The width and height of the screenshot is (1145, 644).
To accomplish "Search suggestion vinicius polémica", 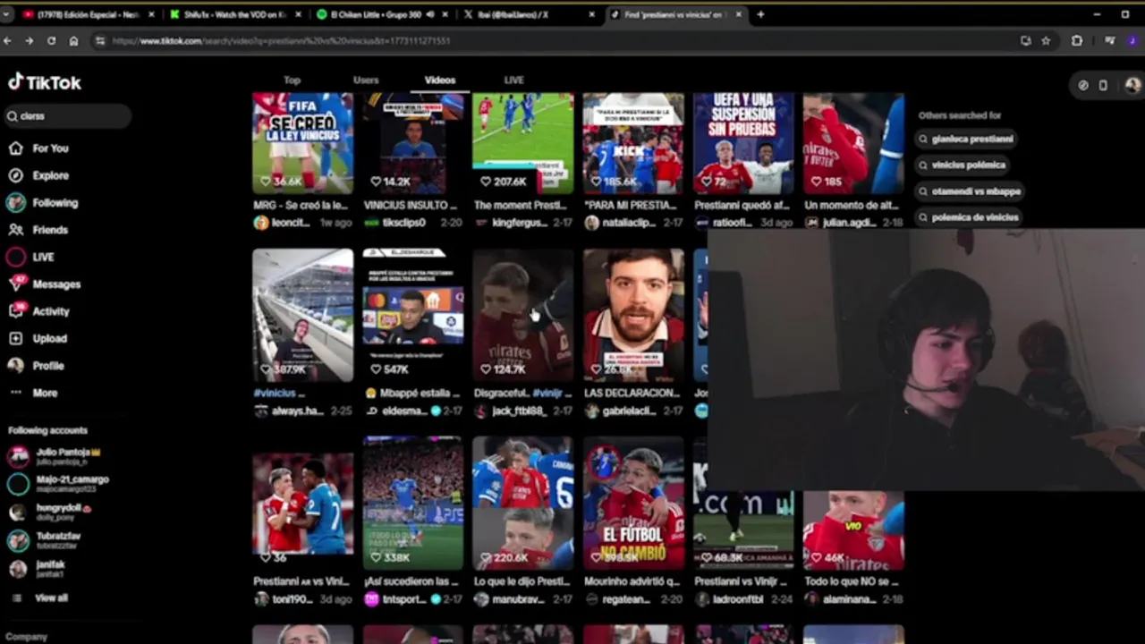I will (x=962, y=165).
